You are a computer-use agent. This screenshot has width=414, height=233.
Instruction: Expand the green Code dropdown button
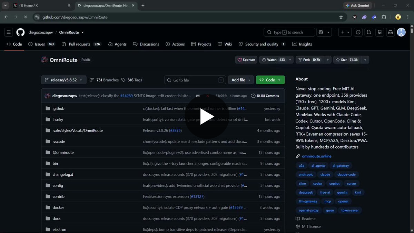click(x=270, y=80)
